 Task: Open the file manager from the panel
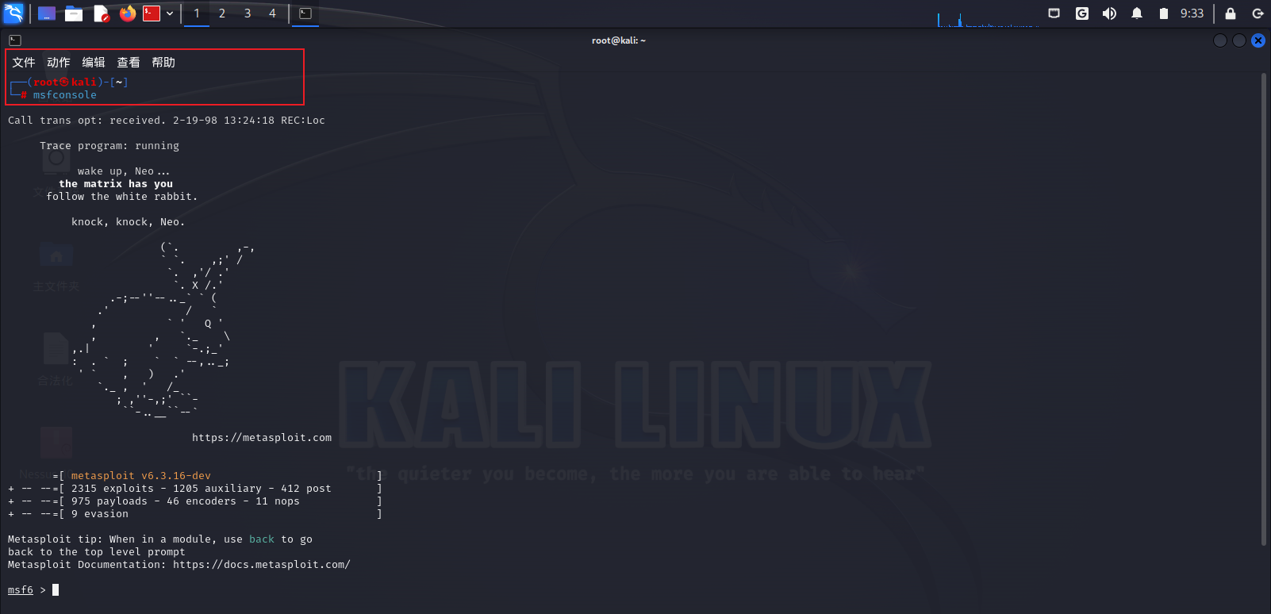click(74, 13)
